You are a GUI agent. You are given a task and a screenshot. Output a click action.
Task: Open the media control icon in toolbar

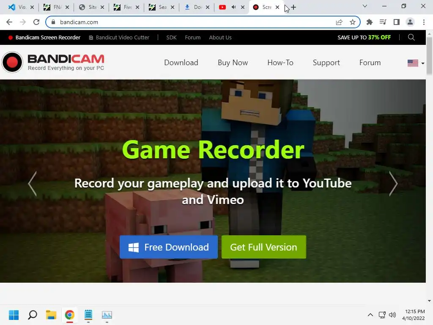tap(383, 22)
